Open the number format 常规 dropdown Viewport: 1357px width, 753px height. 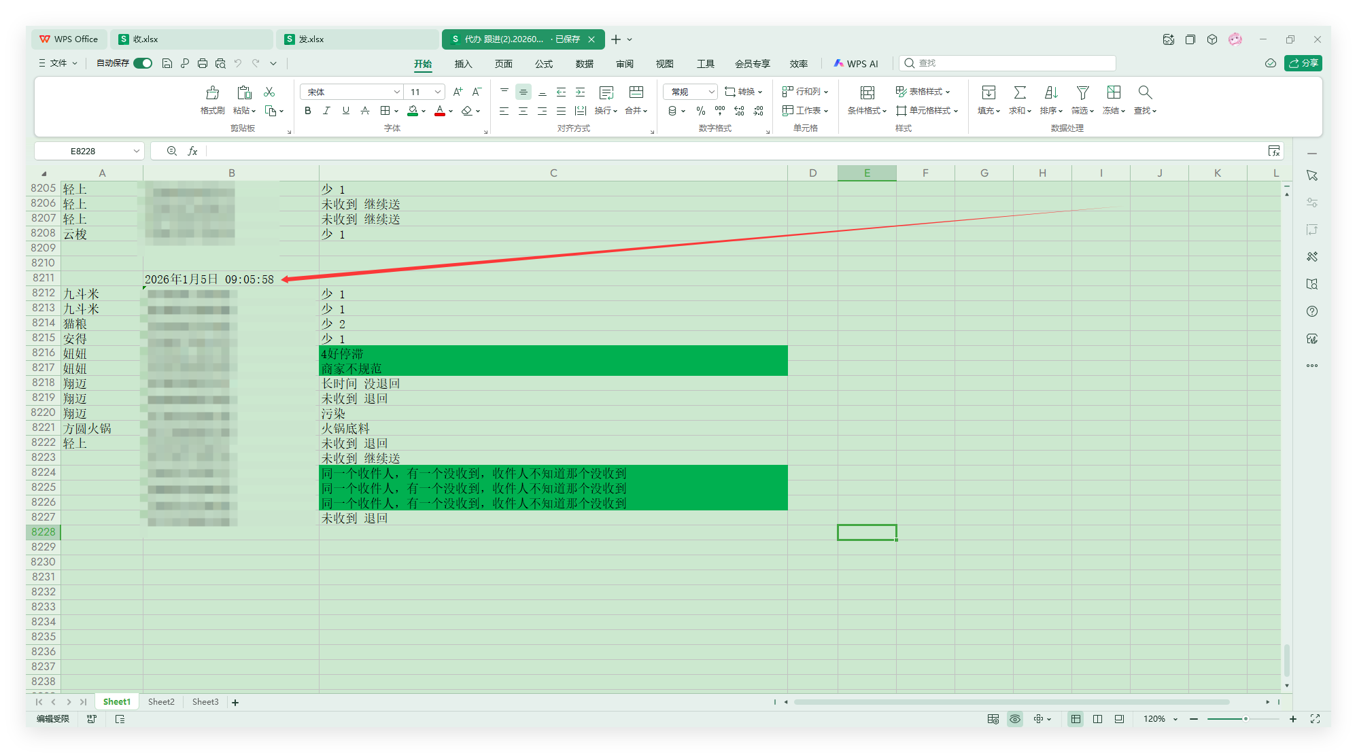coord(711,92)
